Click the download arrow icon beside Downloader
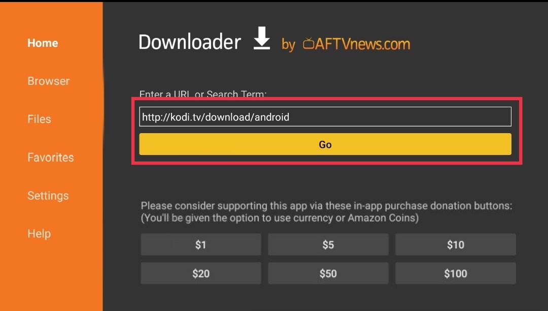The width and height of the screenshot is (548, 311). click(262, 38)
